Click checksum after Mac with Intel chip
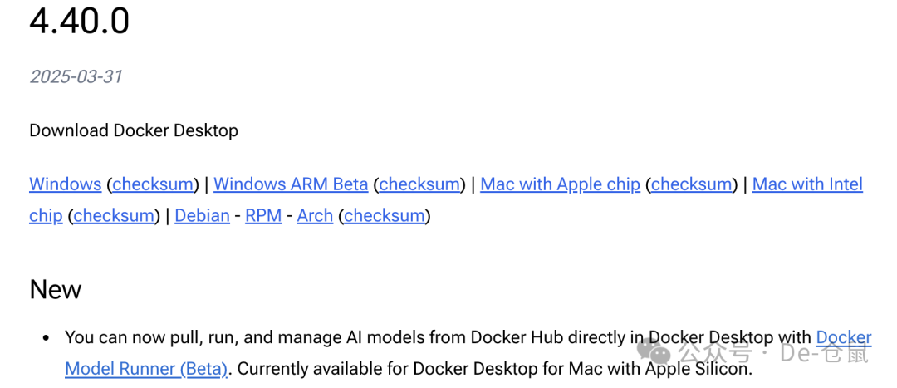Screen dimensions: 897x388 [114, 216]
